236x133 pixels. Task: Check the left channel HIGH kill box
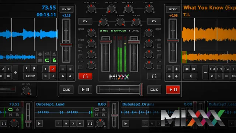pos(80,45)
